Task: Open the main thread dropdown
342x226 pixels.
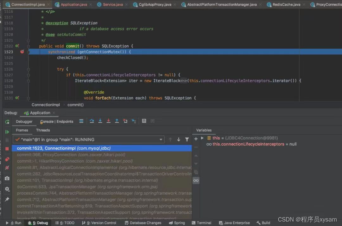Action: point(89,139)
